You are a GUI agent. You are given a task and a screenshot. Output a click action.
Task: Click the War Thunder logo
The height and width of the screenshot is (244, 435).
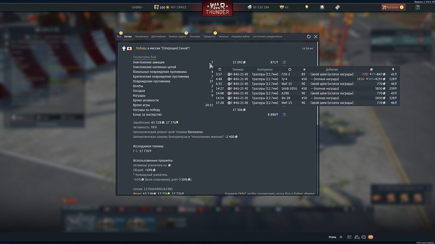coord(217,8)
